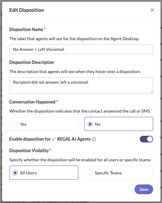Click the Edit Disposition dialog title

26,10
